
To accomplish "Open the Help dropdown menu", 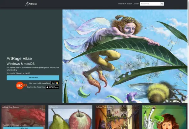I will (x=129, y=4).
